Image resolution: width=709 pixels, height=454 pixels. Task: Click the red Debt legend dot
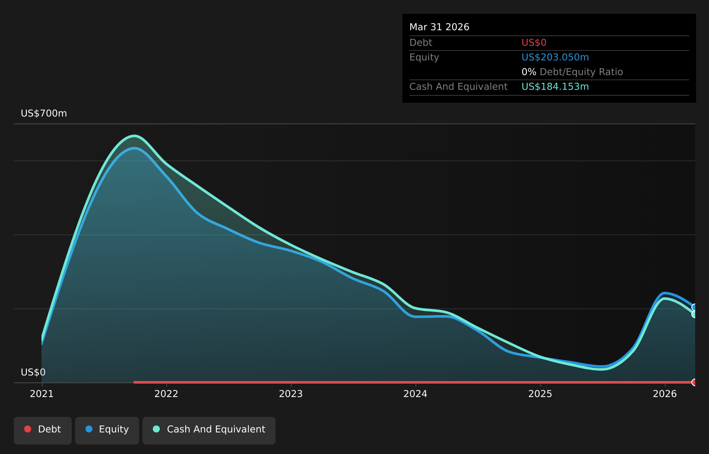pyautogui.click(x=28, y=429)
